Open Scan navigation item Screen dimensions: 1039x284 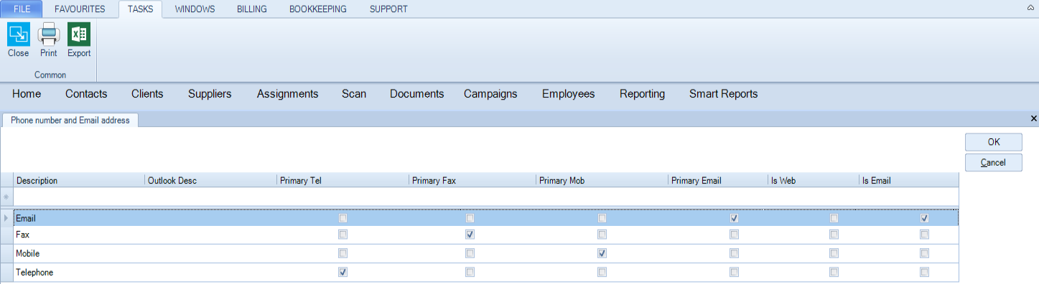[x=354, y=94]
